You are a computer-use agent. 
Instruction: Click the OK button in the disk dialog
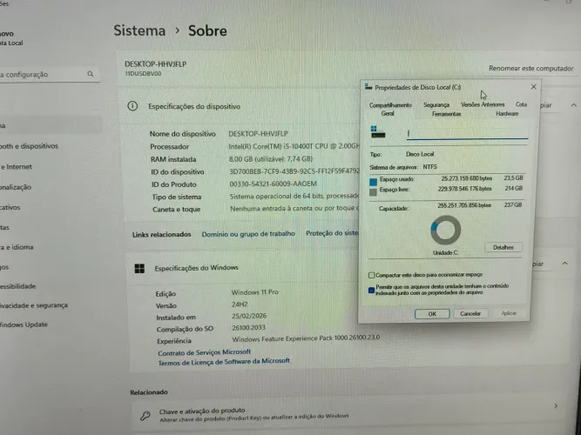coord(432,314)
